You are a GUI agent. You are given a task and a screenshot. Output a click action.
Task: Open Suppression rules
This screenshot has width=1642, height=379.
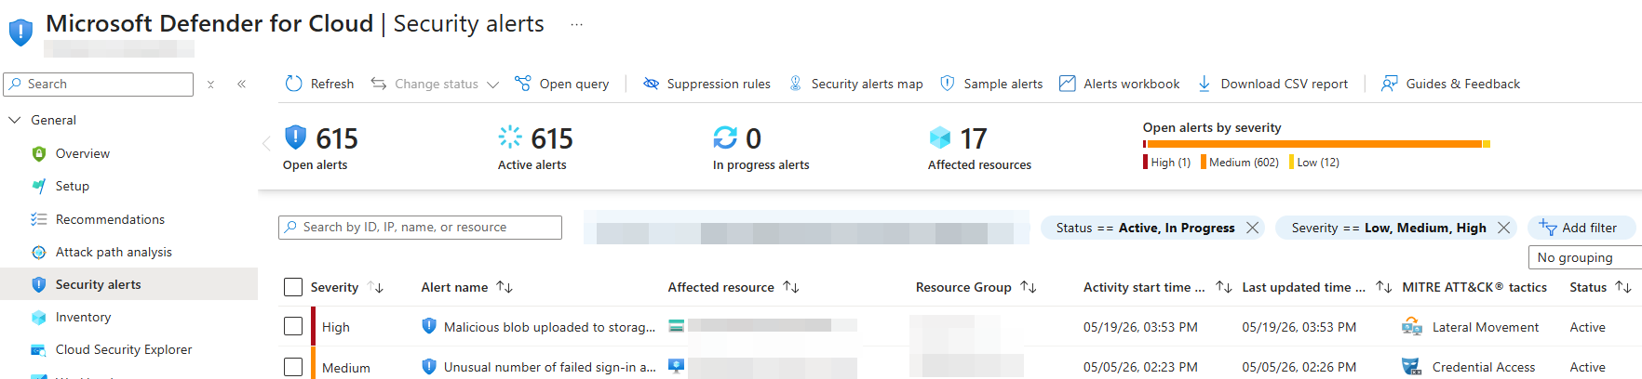(707, 84)
